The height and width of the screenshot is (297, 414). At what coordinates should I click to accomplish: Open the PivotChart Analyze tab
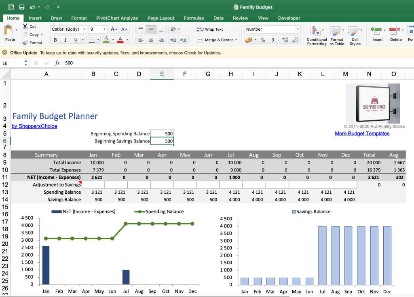[x=117, y=18]
